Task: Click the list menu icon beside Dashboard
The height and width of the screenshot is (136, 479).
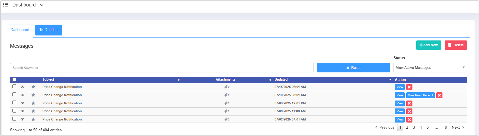Action: tap(6, 5)
